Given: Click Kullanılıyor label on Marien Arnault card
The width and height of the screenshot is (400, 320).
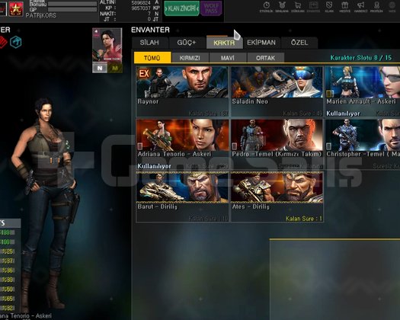Looking at the screenshot, I should (343, 114).
